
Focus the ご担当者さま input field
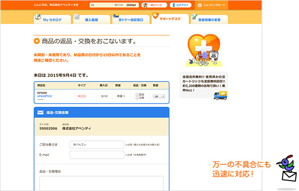[97, 144]
